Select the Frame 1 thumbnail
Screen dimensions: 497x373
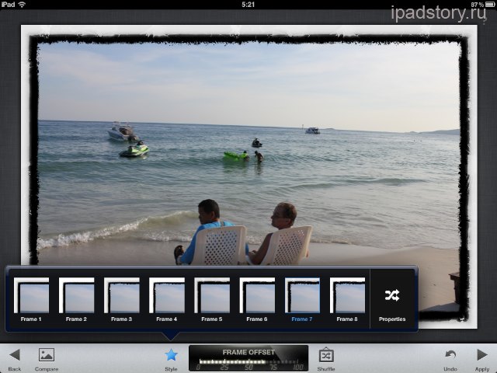click(31, 295)
